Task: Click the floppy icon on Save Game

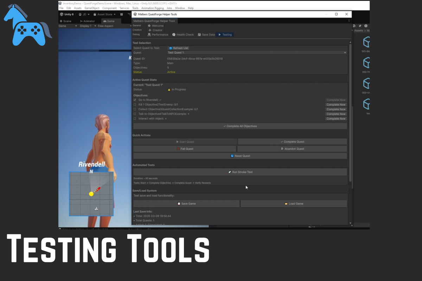Action: [x=179, y=204]
